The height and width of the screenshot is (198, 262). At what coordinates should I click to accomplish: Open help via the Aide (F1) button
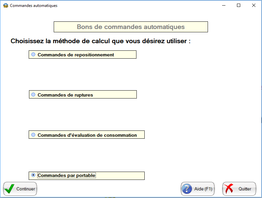click(203, 189)
